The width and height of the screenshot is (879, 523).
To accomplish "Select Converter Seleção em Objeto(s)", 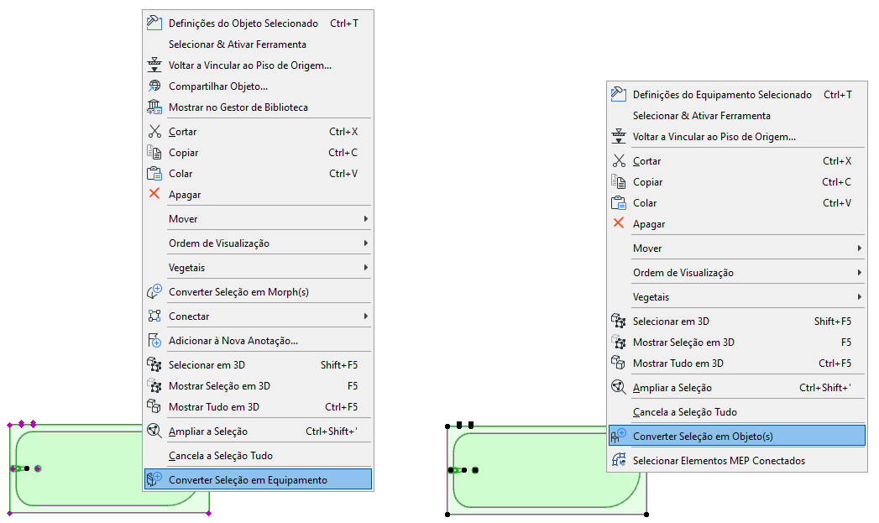I will [x=737, y=437].
